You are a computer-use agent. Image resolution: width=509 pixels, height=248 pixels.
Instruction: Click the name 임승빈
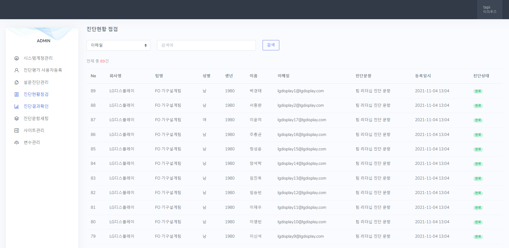pyautogui.click(x=256, y=193)
